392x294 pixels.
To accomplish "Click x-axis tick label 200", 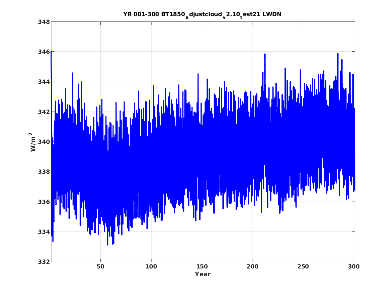I will pos(253,267).
